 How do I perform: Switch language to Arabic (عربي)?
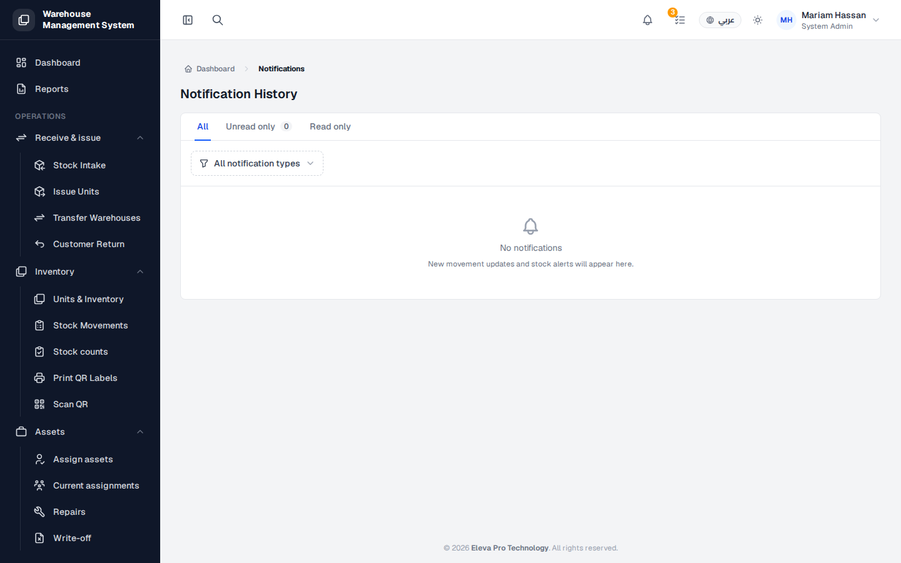tap(720, 20)
